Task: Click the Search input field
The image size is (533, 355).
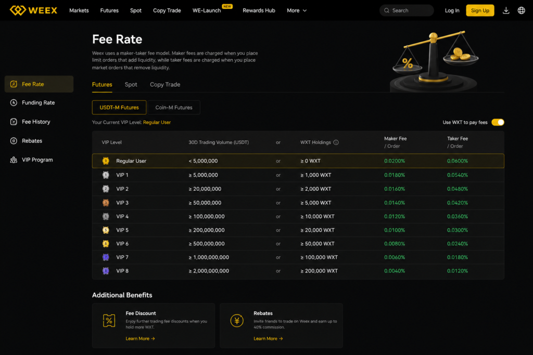Action: point(407,10)
